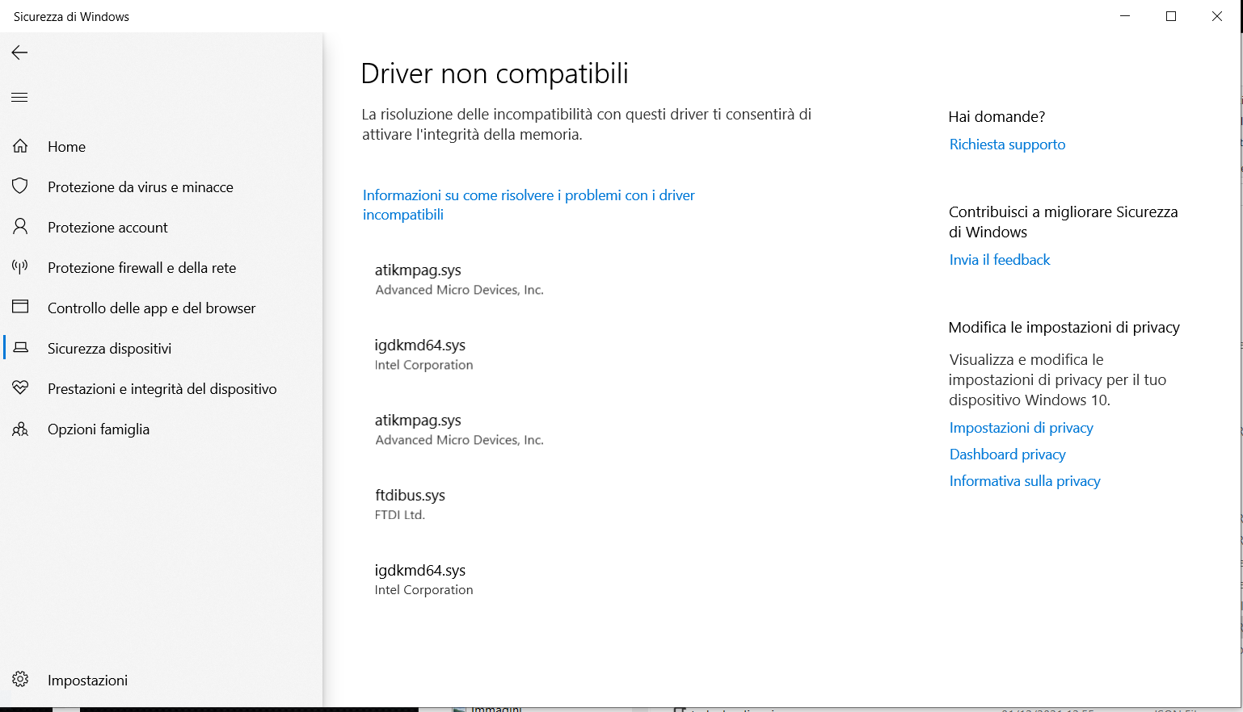Click the back arrow at top left

[19, 52]
